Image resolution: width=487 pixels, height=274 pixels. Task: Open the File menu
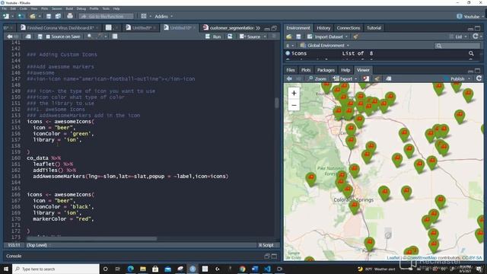(x=4, y=8)
